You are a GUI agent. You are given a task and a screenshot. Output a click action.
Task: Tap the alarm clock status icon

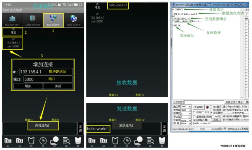coord(59,5)
